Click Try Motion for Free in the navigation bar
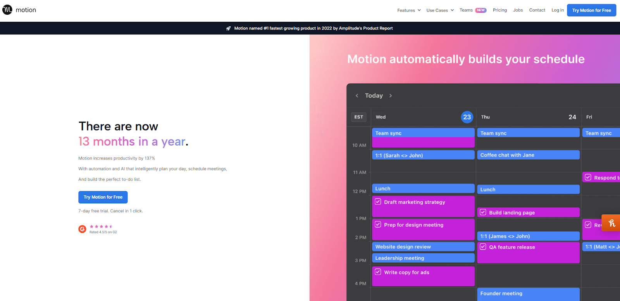Image resolution: width=620 pixels, height=301 pixels. (591, 10)
